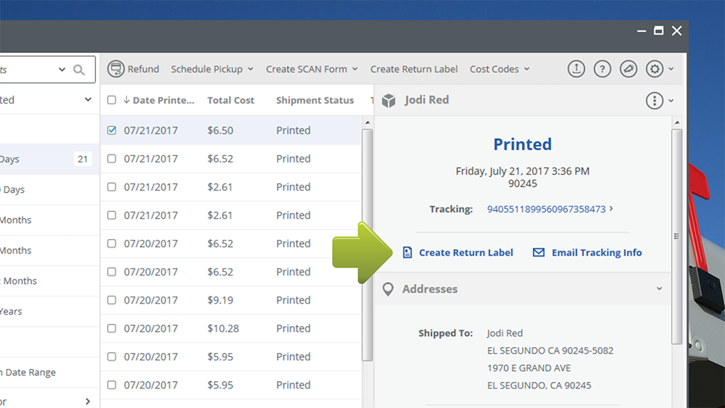Click the Create Return Label link in details
The image size is (725, 408).
point(465,252)
